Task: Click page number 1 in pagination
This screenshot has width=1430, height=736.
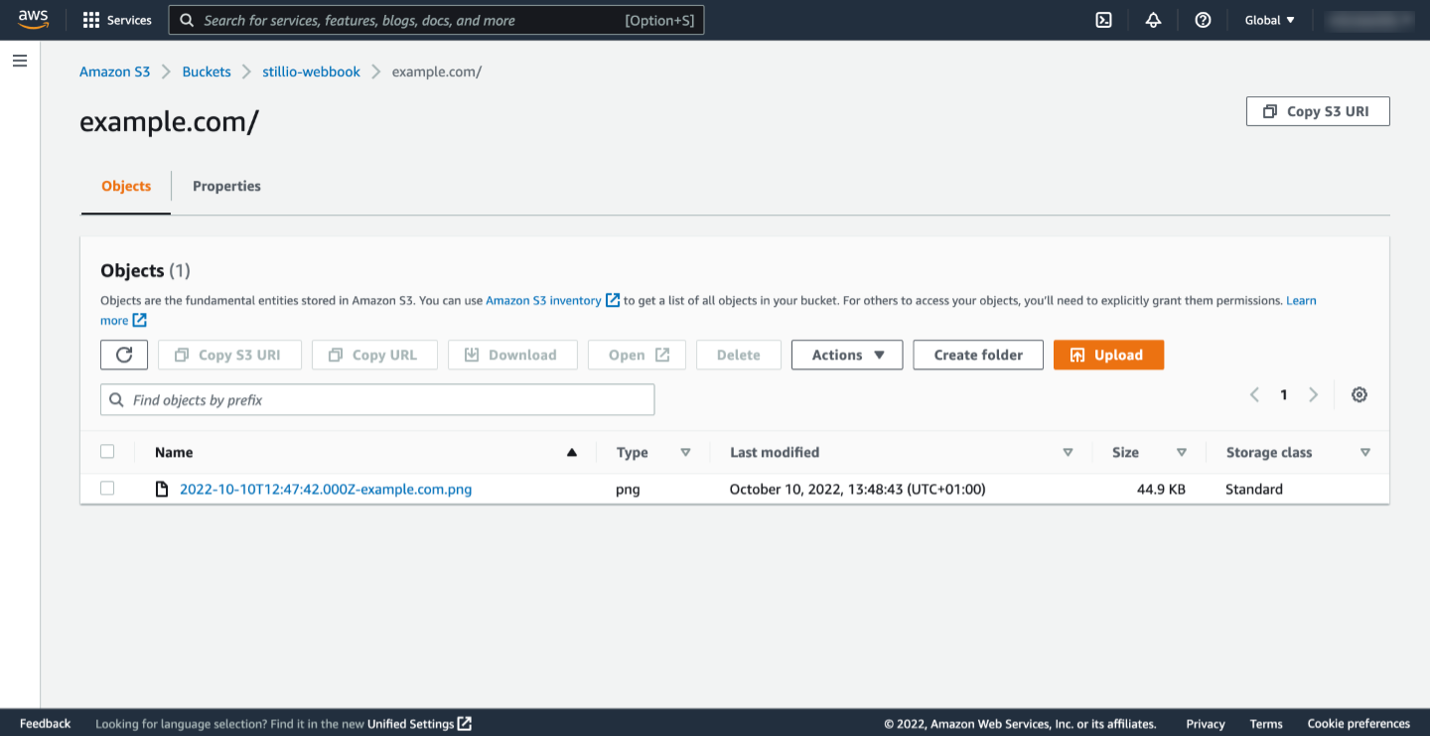Action: coord(1284,394)
